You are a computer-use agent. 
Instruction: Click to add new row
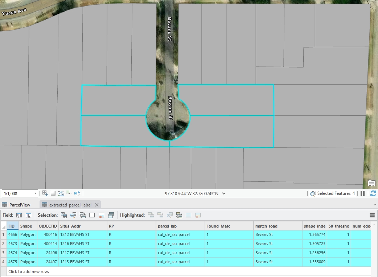click(29, 272)
